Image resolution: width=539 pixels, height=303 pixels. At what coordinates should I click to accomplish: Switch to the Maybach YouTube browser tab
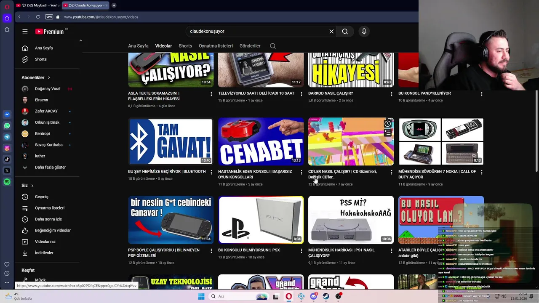click(x=38, y=5)
